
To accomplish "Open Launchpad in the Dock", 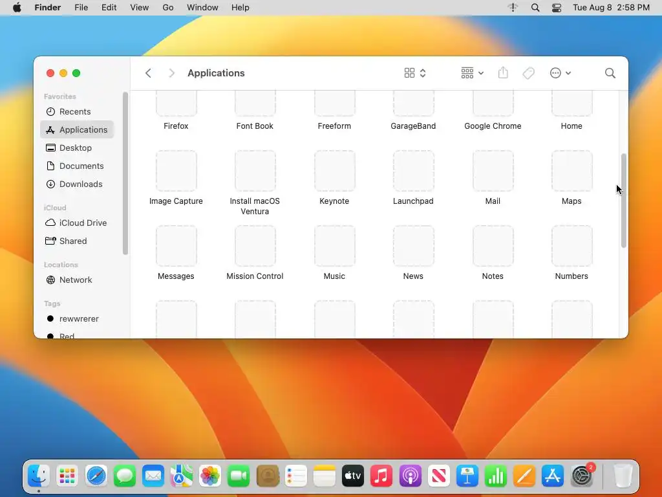I will 67,476.
